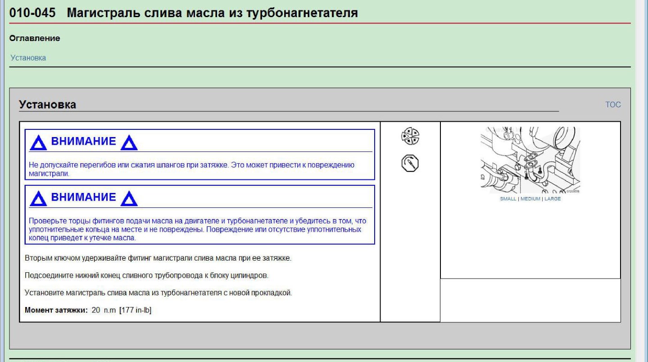Click the Оглавление heading

35,39
